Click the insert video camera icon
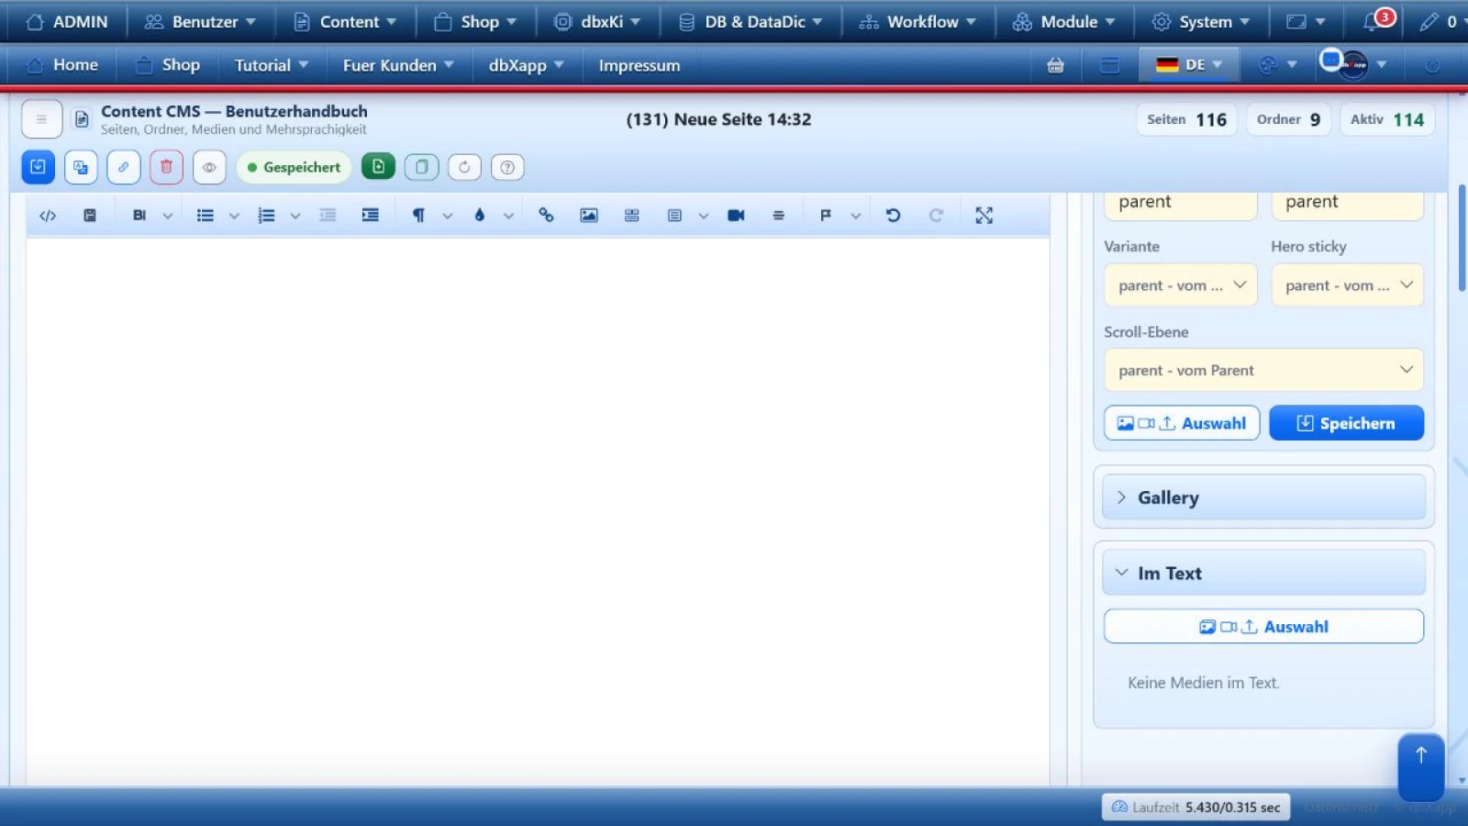1468x826 pixels. [736, 216]
